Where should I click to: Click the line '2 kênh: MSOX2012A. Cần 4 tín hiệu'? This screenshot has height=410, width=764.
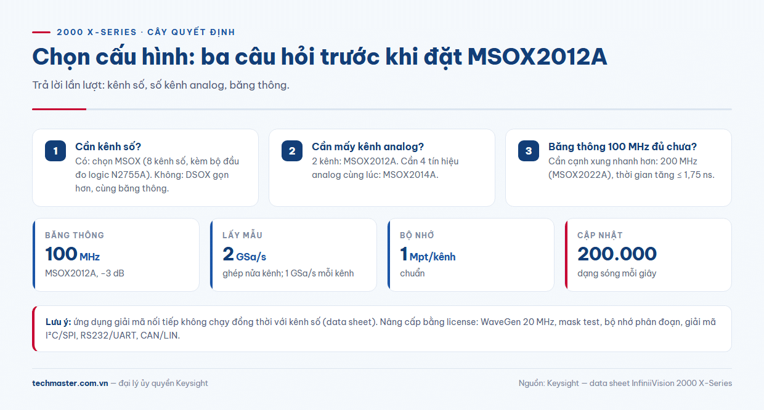[385, 161]
